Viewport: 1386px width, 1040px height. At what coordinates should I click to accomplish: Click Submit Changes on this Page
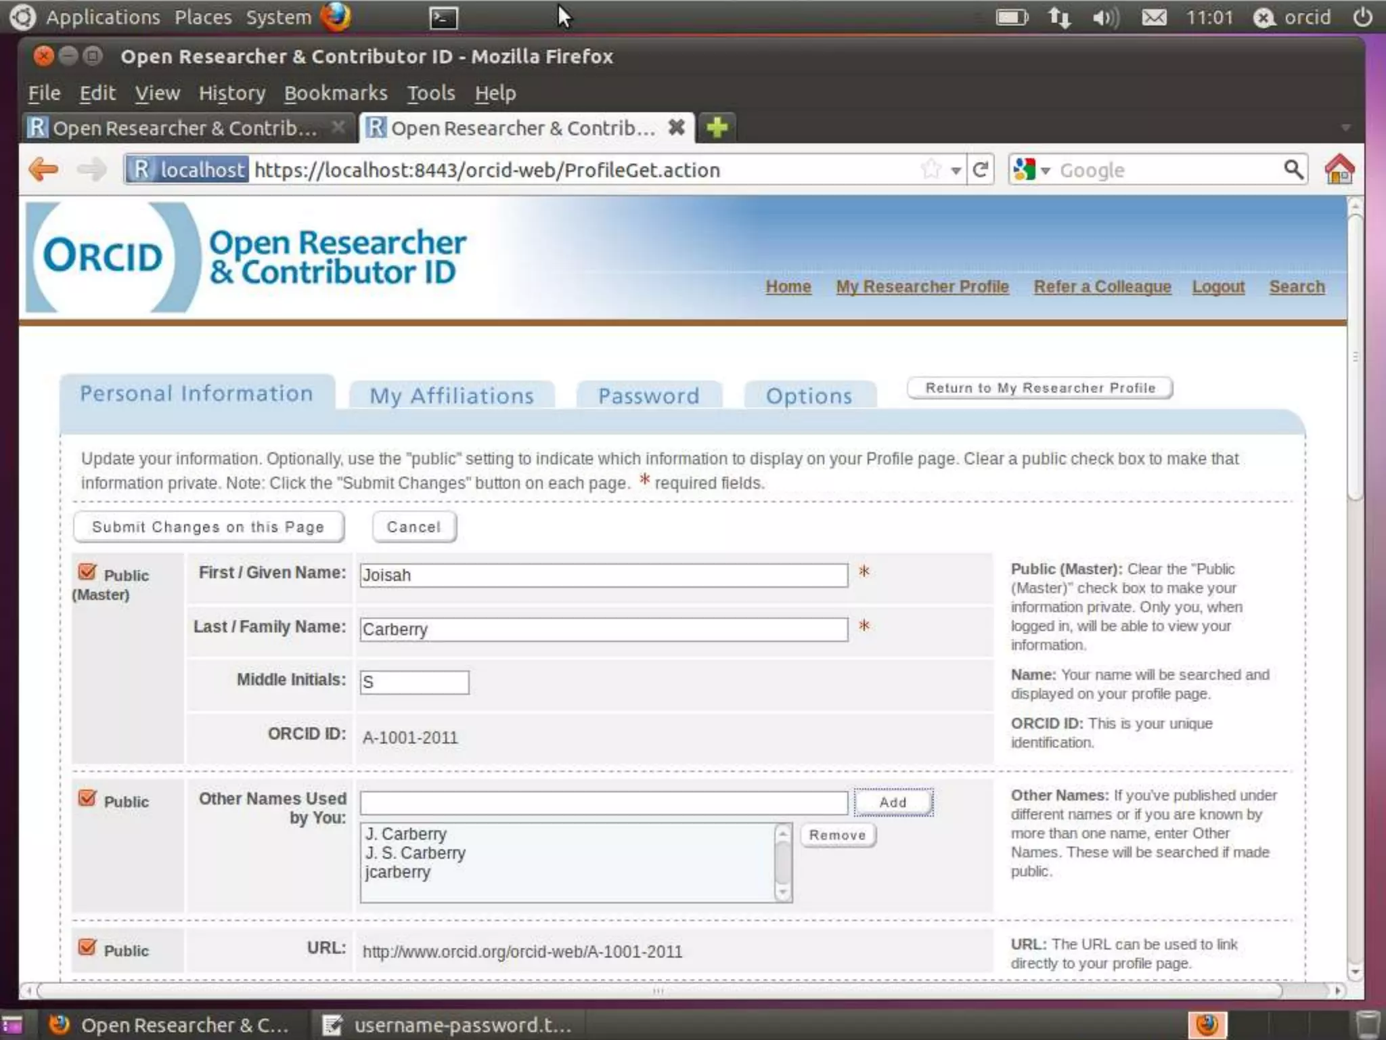(x=208, y=527)
